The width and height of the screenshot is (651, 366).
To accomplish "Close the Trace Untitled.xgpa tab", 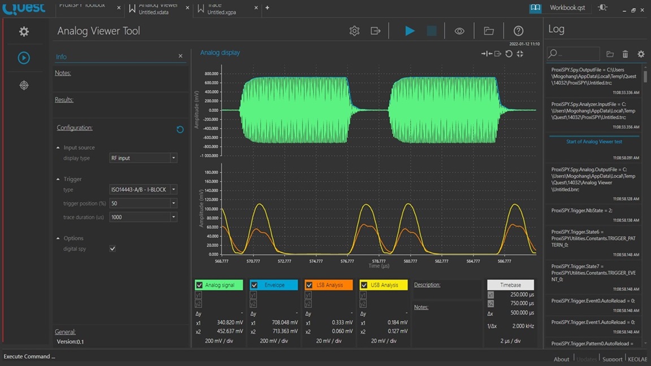I will click(256, 7).
